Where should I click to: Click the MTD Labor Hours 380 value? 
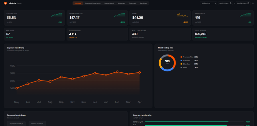click(135, 34)
